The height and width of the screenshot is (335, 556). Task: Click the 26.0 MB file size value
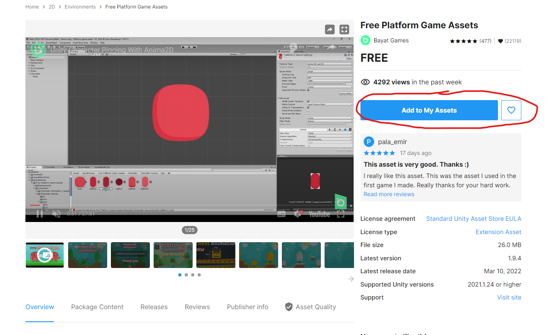pos(510,245)
